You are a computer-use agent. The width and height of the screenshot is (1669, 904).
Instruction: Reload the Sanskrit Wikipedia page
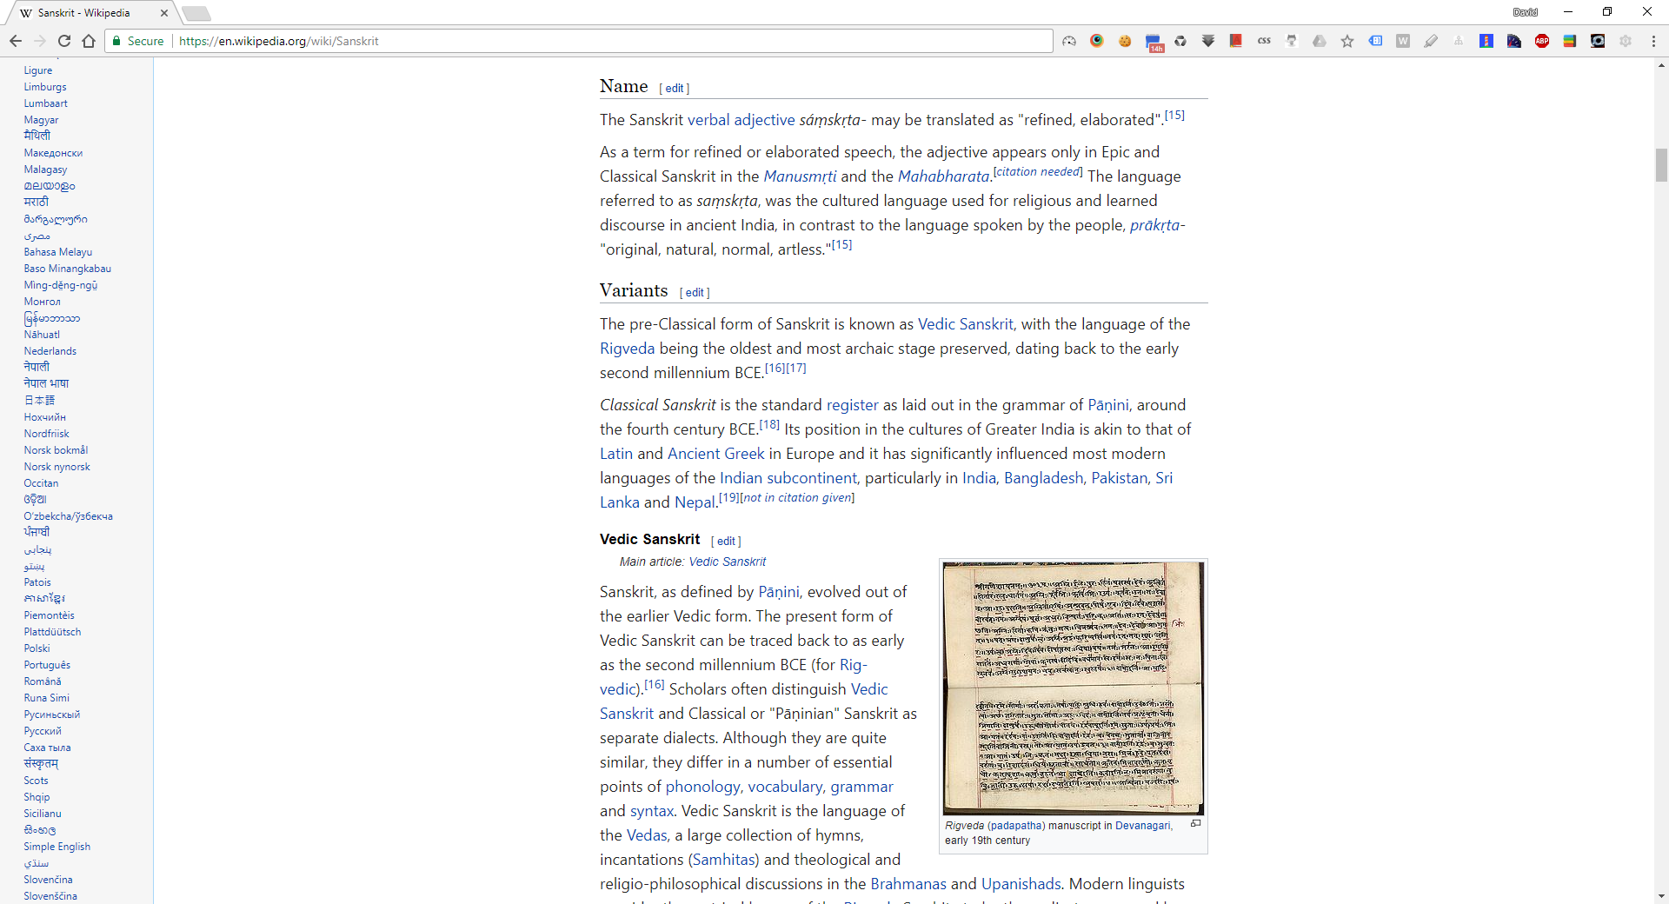coord(64,41)
